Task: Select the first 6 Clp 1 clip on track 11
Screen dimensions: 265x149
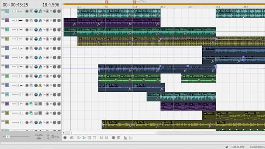Action: click(x=119, y=88)
